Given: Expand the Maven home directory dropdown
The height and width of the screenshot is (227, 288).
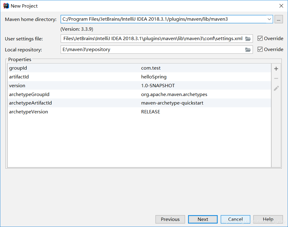Looking at the screenshot, I should click(x=269, y=19).
